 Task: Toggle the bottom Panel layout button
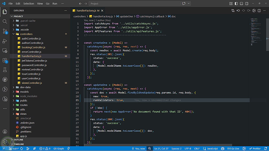(241, 4)
